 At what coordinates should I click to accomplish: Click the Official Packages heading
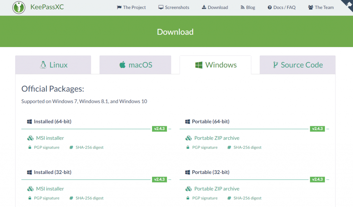click(x=53, y=89)
